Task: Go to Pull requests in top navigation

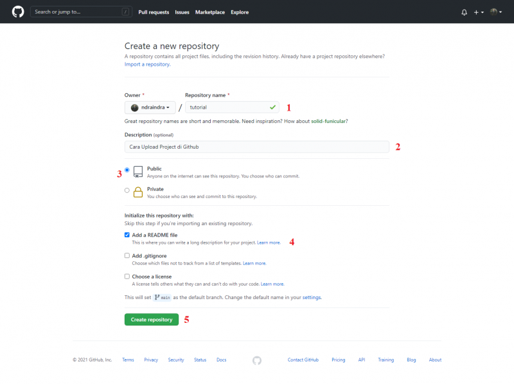Action: (152, 12)
